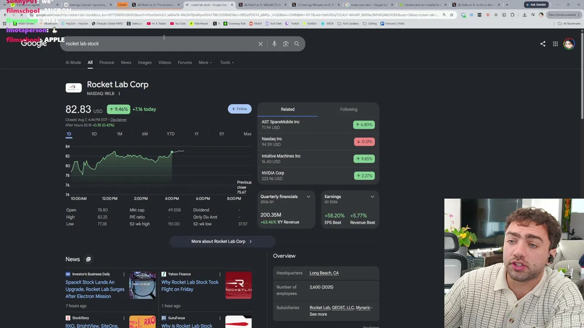
Task: Clear the search box with the X icon
Action: [261, 44]
